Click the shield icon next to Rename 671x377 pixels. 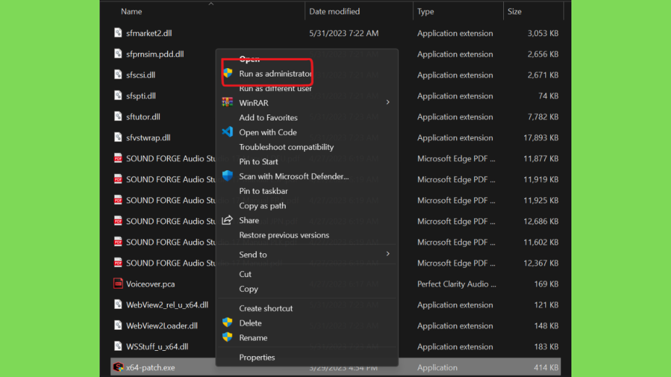click(x=227, y=337)
